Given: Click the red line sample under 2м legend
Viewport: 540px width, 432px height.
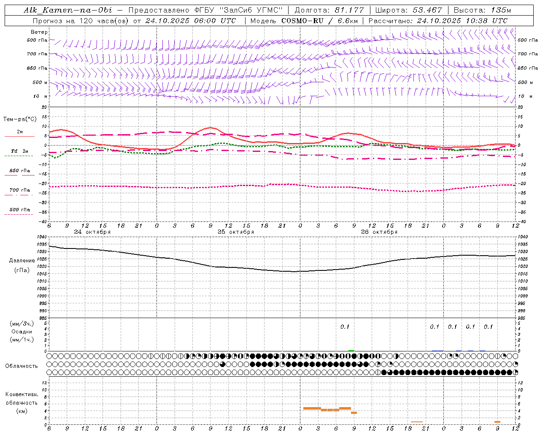Looking at the screenshot, I should (19, 137).
